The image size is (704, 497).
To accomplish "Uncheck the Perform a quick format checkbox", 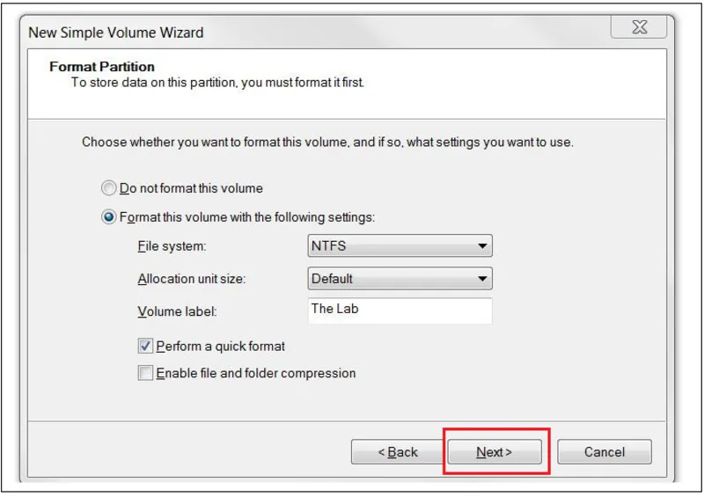I will (x=145, y=347).
